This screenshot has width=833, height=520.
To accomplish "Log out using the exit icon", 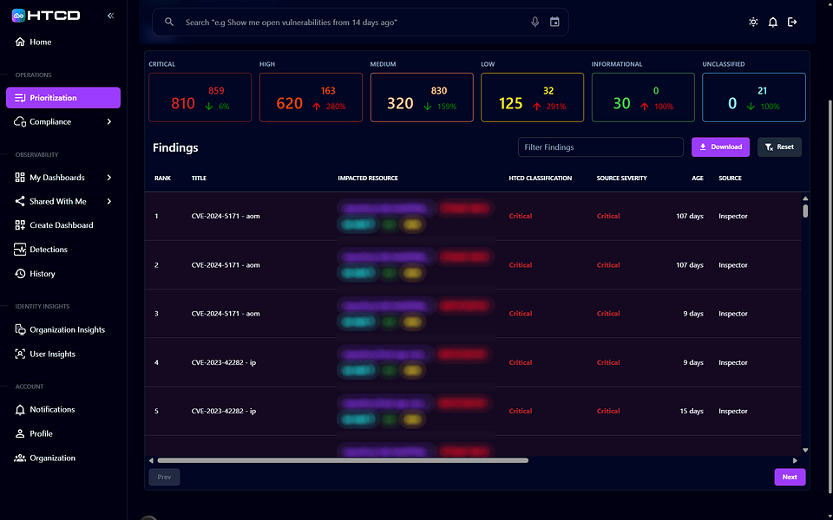I will tap(792, 22).
